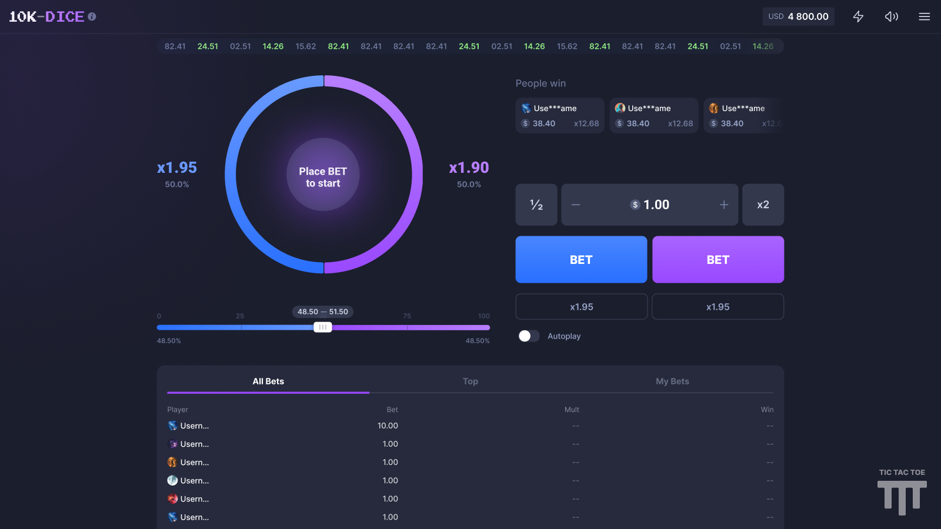The height and width of the screenshot is (529, 941).
Task: Switch to the Top tab
Action: pos(470,381)
